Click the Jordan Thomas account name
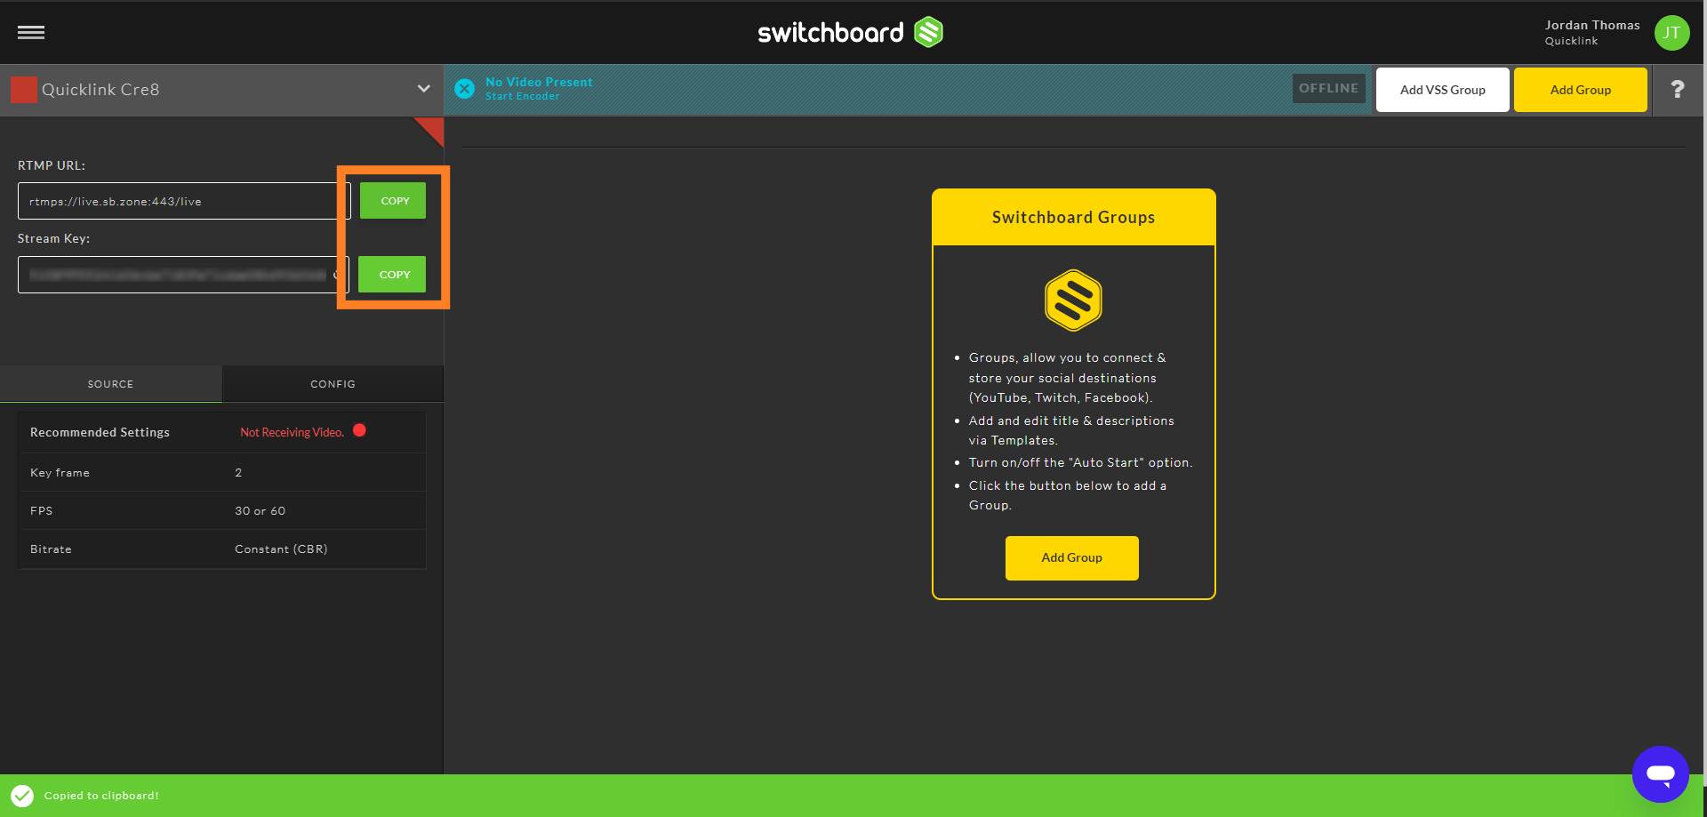Viewport: 1707px width, 817px height. coord(1592,25)
